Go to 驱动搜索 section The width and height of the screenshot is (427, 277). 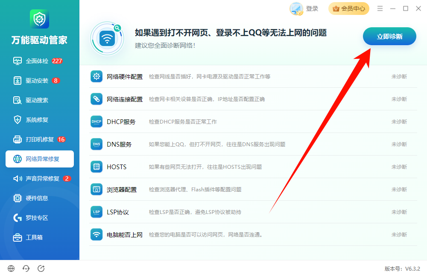click(39, 100)
